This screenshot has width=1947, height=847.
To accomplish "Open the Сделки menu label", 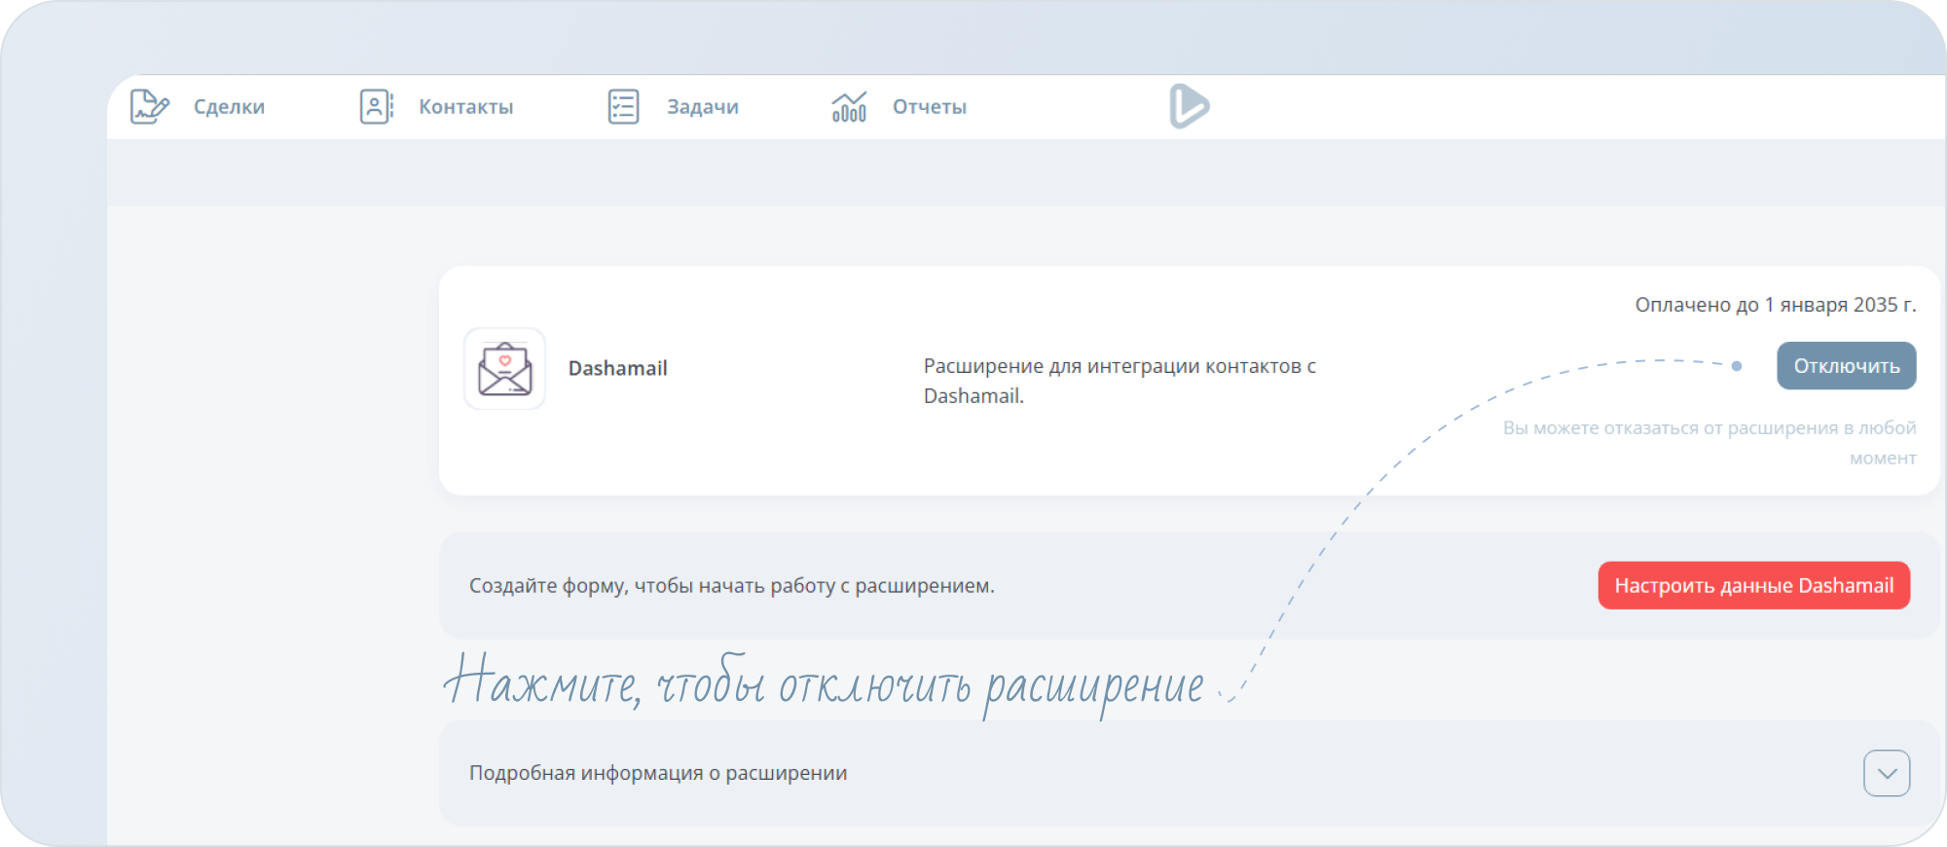I will coord(229,107).
